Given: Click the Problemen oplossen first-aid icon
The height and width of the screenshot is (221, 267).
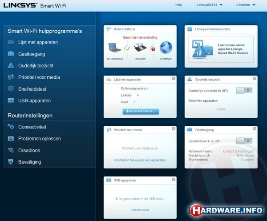Looking at the screenshot, I should (x=11, y=138).
